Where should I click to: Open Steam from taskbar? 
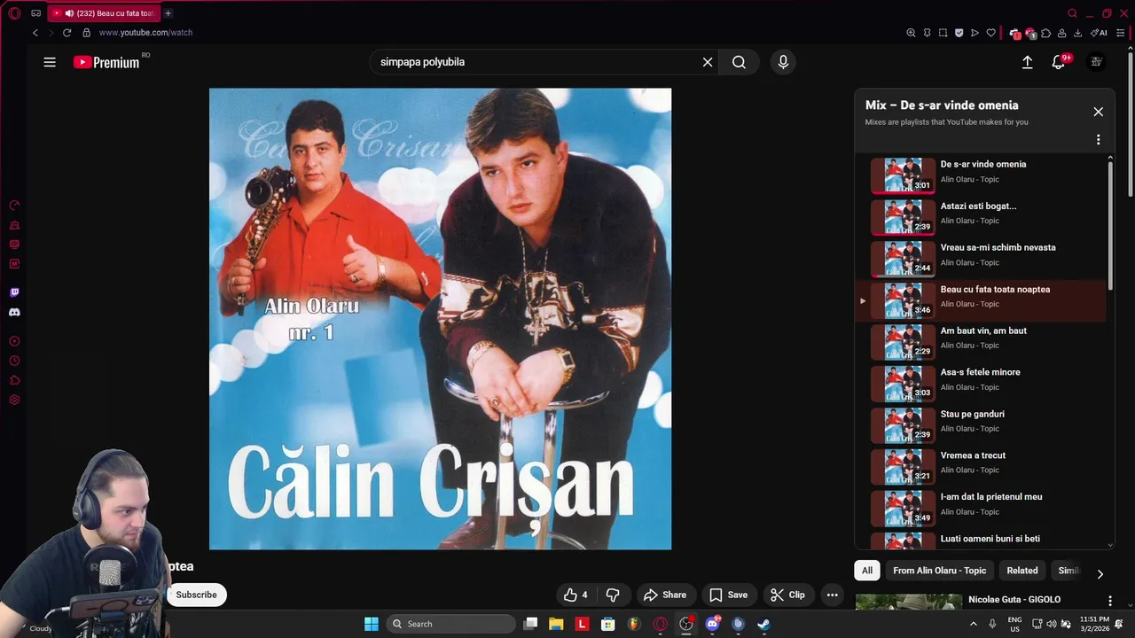(x=763, y=624)
